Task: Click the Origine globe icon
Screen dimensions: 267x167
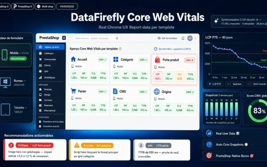Action: [157, 92]
